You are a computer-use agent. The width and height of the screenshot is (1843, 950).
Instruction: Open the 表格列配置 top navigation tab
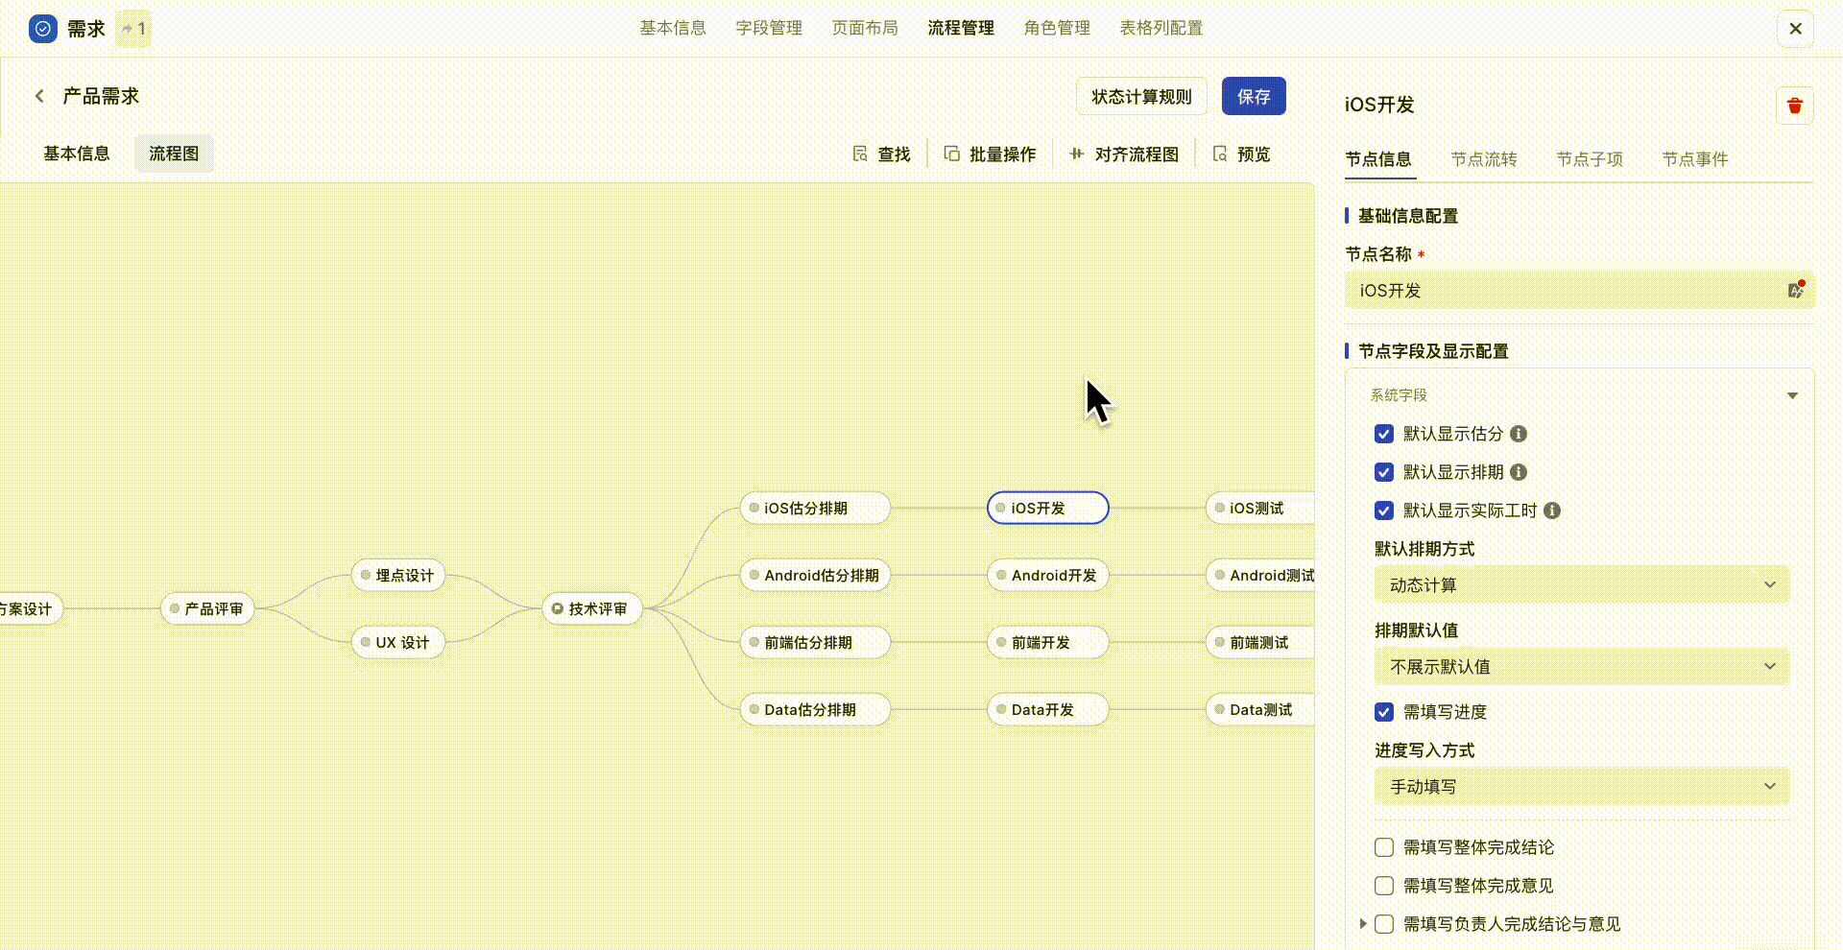[x=1161, y=28]
